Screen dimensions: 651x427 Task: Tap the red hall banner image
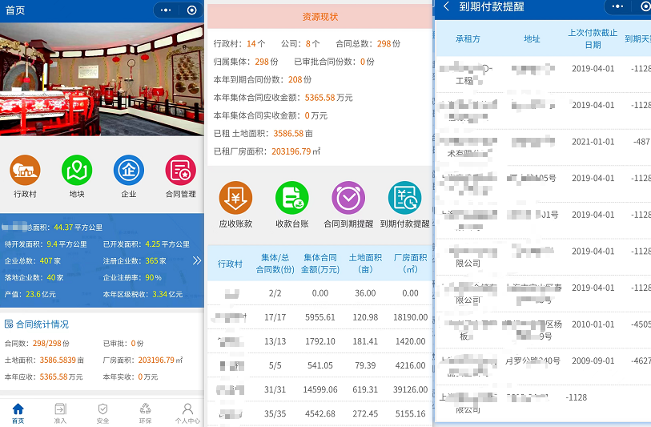[x=102, y=79]
